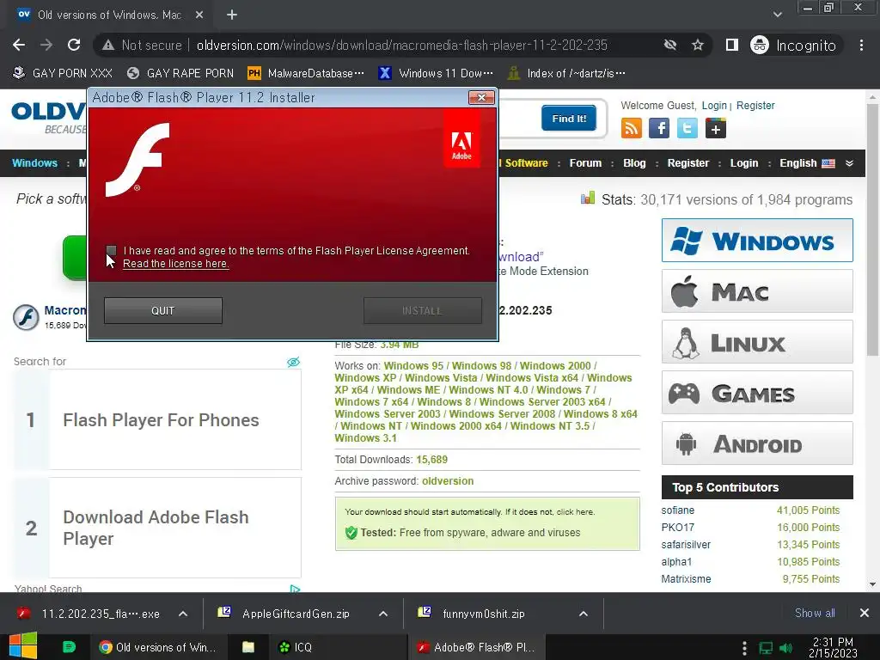
Task: Click the Find It! search button
Action: coord(569,118)
